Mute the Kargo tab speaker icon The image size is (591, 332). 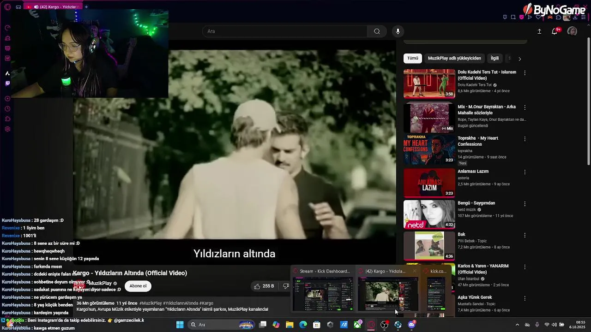coord(36,7)
